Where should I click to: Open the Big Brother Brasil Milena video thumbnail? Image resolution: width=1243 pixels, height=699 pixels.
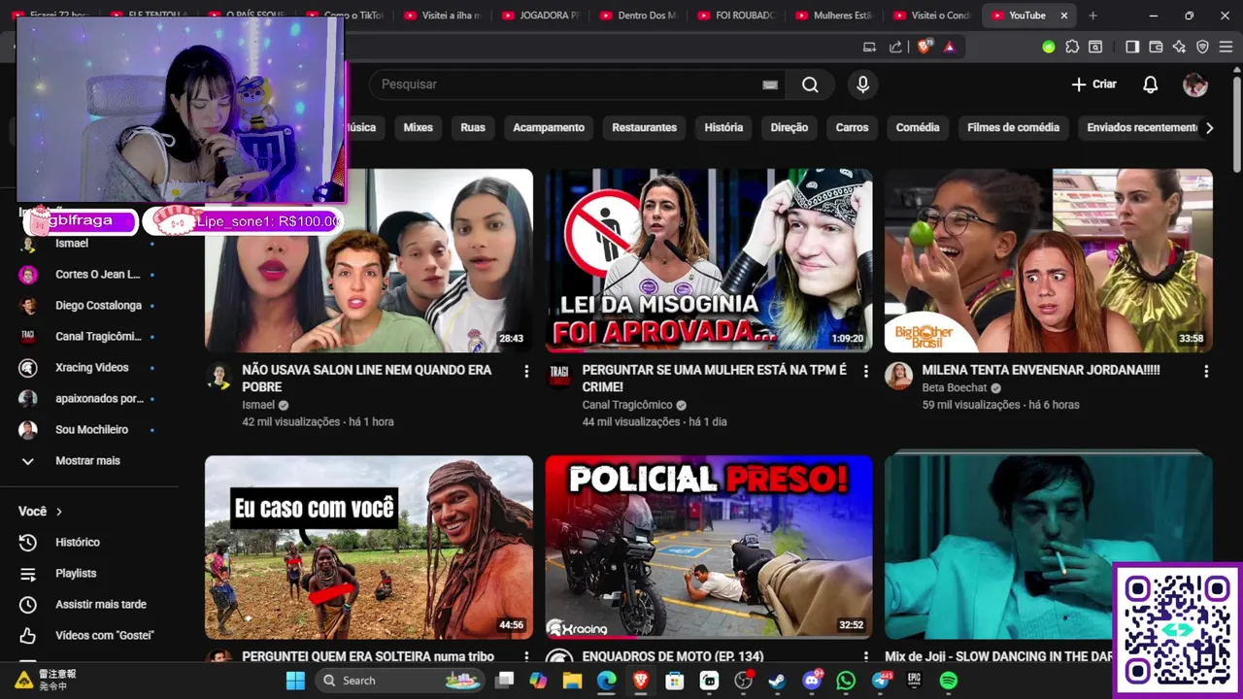[1048, 260]
